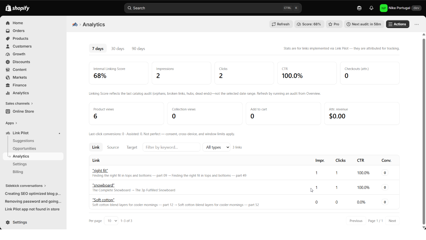
Task: Open Link Pilot Opportunities
Action: pyautogui.click(x=24, y=149)
